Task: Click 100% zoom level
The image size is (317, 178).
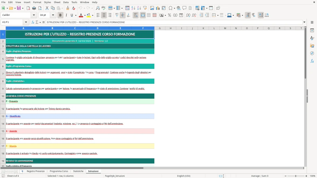Action: pos(313,176)
